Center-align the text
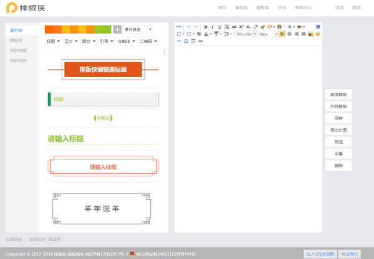 coord(289,34)
